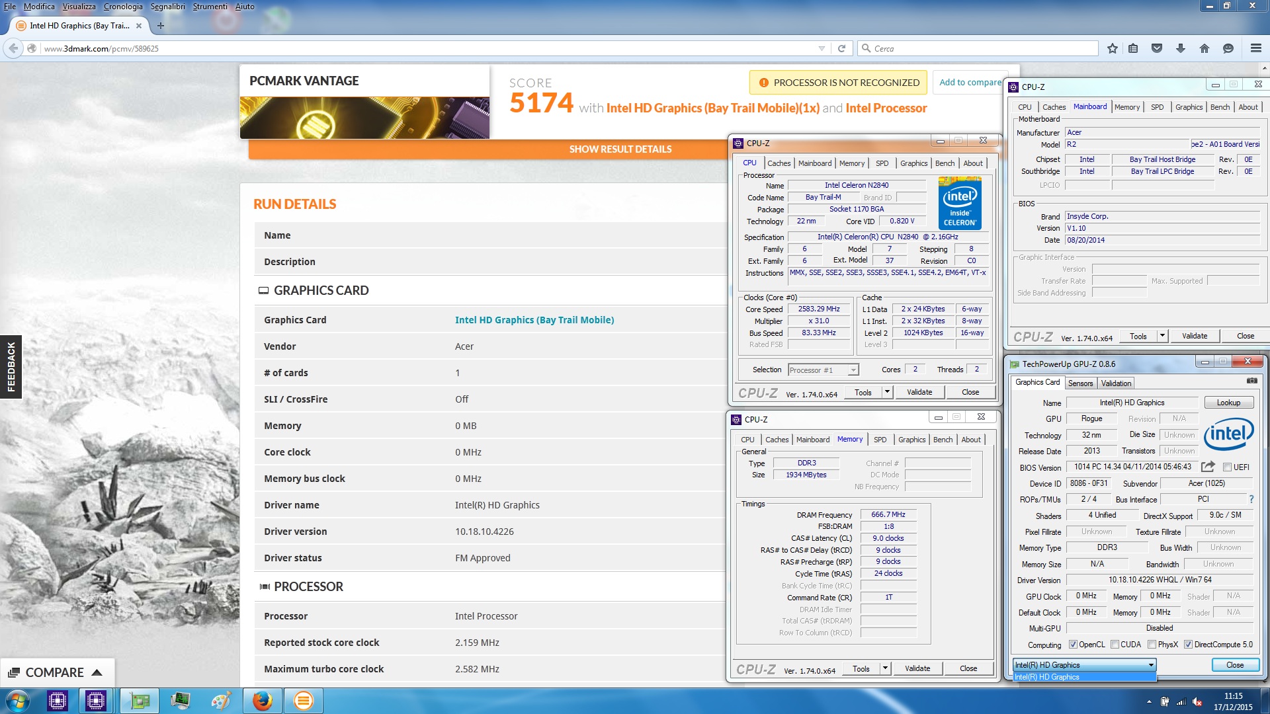
Task: Click Add to compare button
Action: pyautogui.click(x=970, y=83)
